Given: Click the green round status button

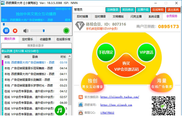Looking at the screenshot, I should [x=66, y=31].
